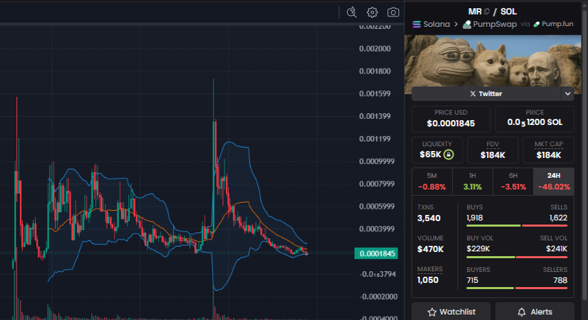Open the Solana chain link
This screenshot has height=320, width=588.
431,24
